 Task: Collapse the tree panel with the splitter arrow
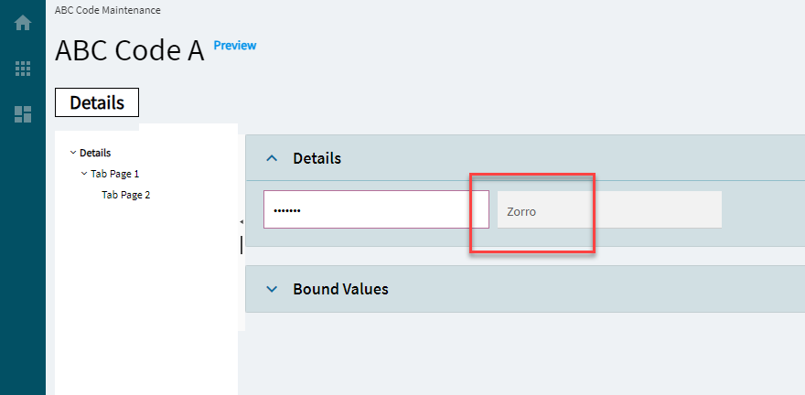pos(241,221)
